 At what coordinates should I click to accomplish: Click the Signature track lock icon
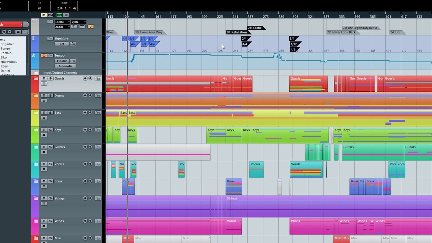(50, 38)
